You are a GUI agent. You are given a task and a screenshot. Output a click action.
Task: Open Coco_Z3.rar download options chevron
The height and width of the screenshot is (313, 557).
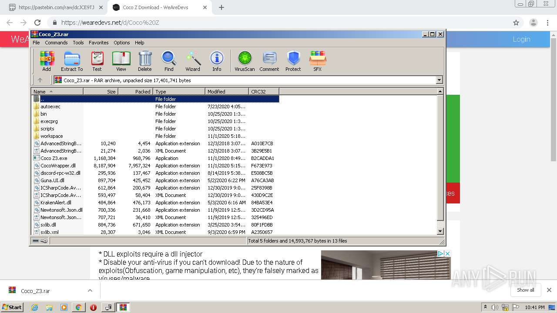90,290
